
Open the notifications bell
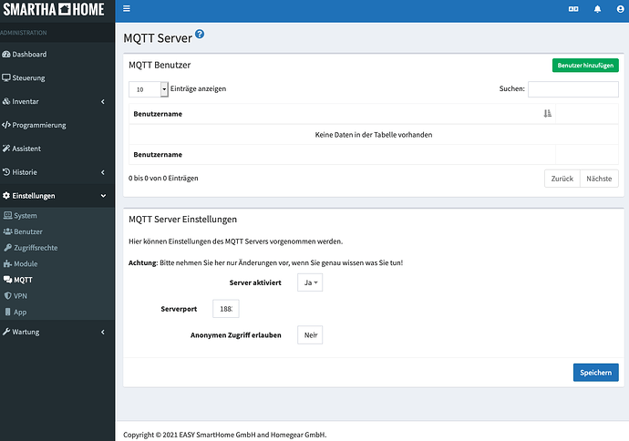coord(598,9)
